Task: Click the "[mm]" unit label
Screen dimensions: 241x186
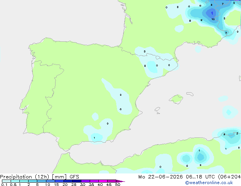Action: 59,177
